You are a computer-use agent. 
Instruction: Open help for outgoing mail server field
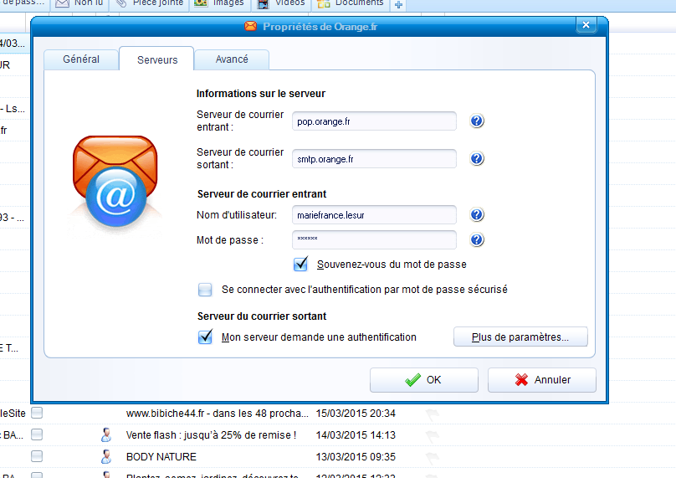pyautogui.click(x=476, y=159)
